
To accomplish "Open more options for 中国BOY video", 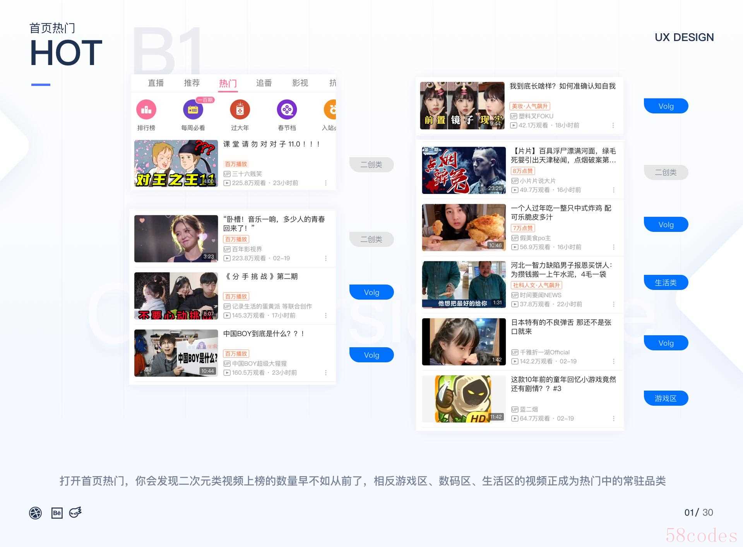I will click(x=326, y=373).
